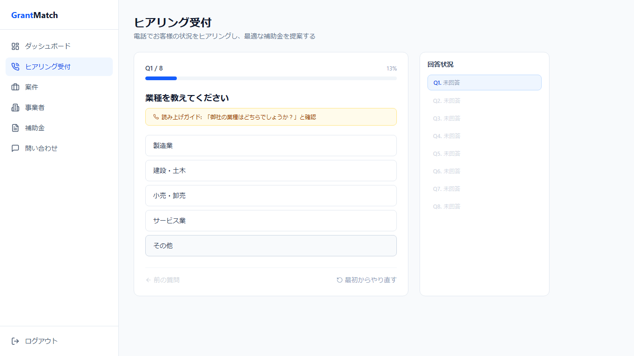Click the dashboard grid icon in sidebar

click(x=15, y=46)
